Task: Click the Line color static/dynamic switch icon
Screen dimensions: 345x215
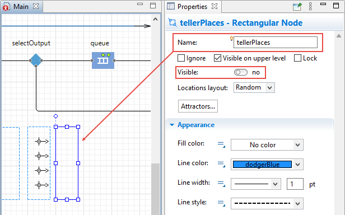Action: click(x=221, y=164)
